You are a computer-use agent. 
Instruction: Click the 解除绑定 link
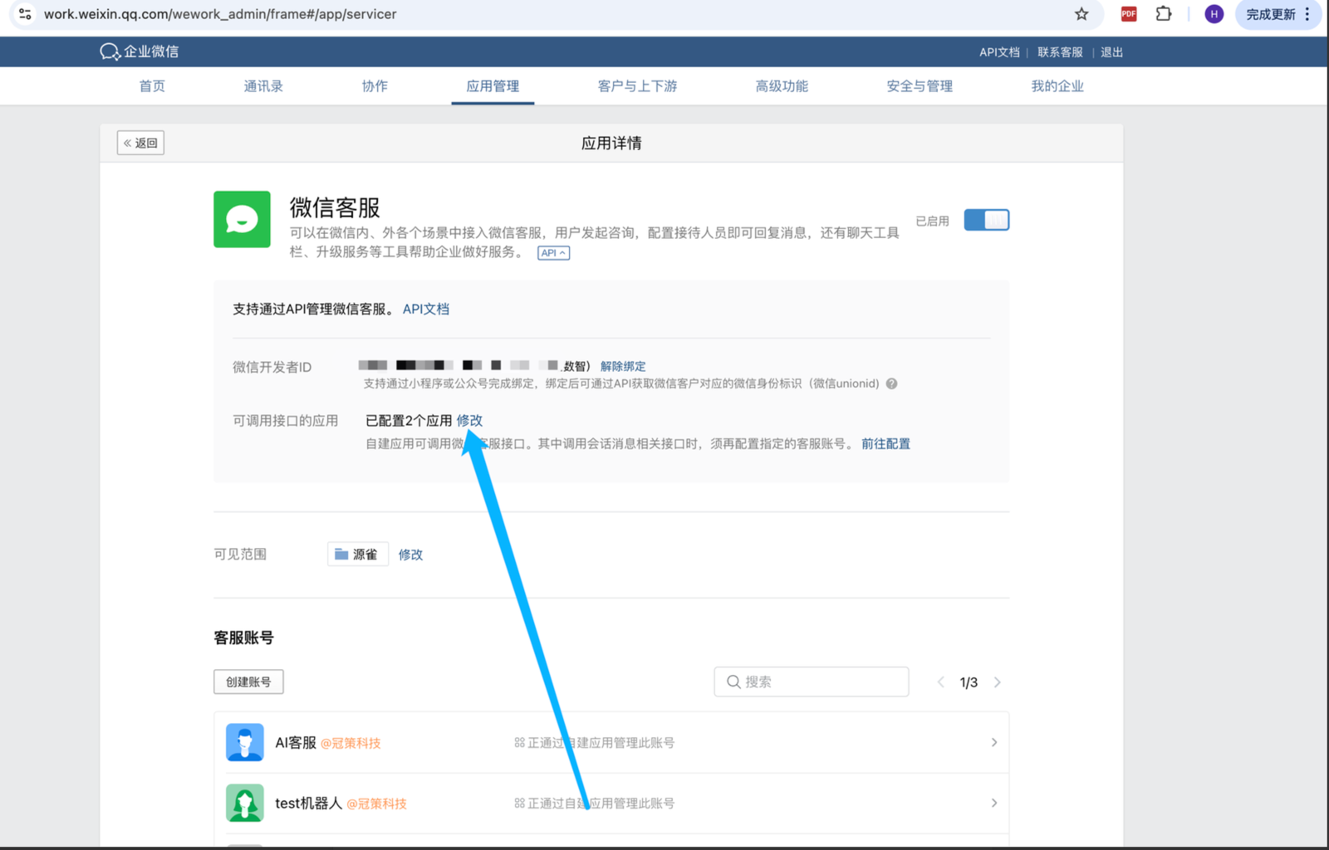[623, 366]
